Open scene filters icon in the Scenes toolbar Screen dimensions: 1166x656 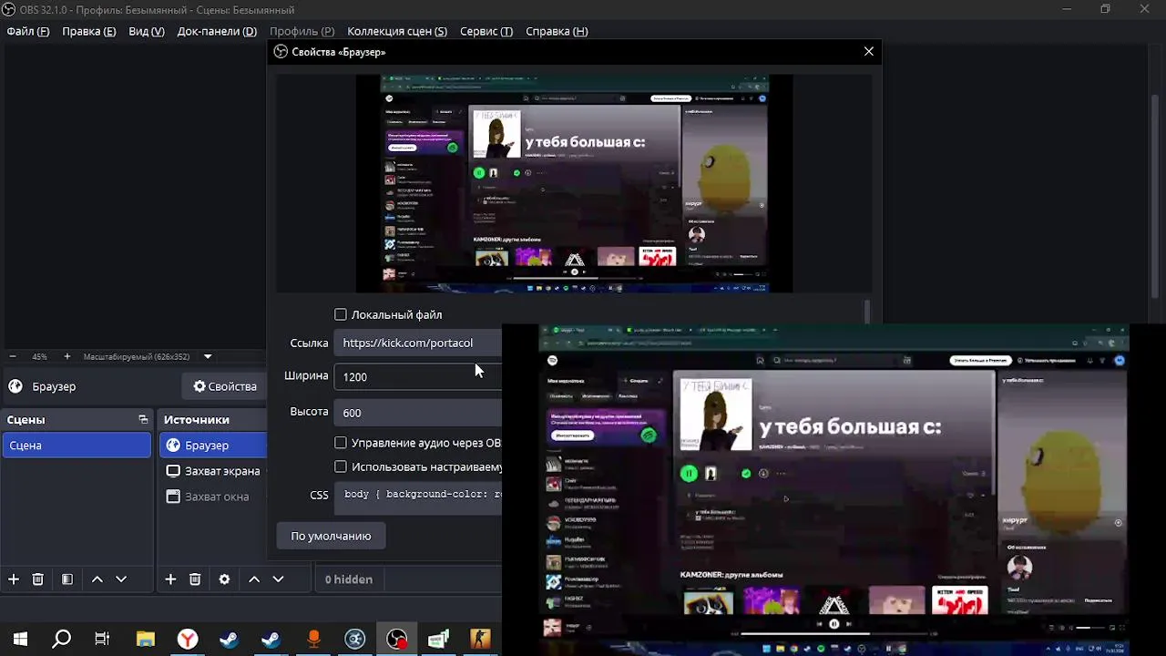click(x=67, y=579)
